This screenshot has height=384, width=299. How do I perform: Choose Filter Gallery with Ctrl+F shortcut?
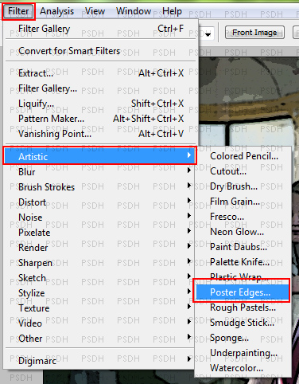[x=100, y=28]
